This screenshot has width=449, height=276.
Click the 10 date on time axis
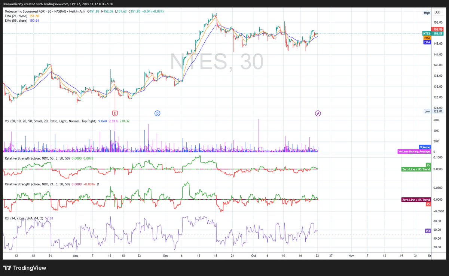(x=284, y=256)
